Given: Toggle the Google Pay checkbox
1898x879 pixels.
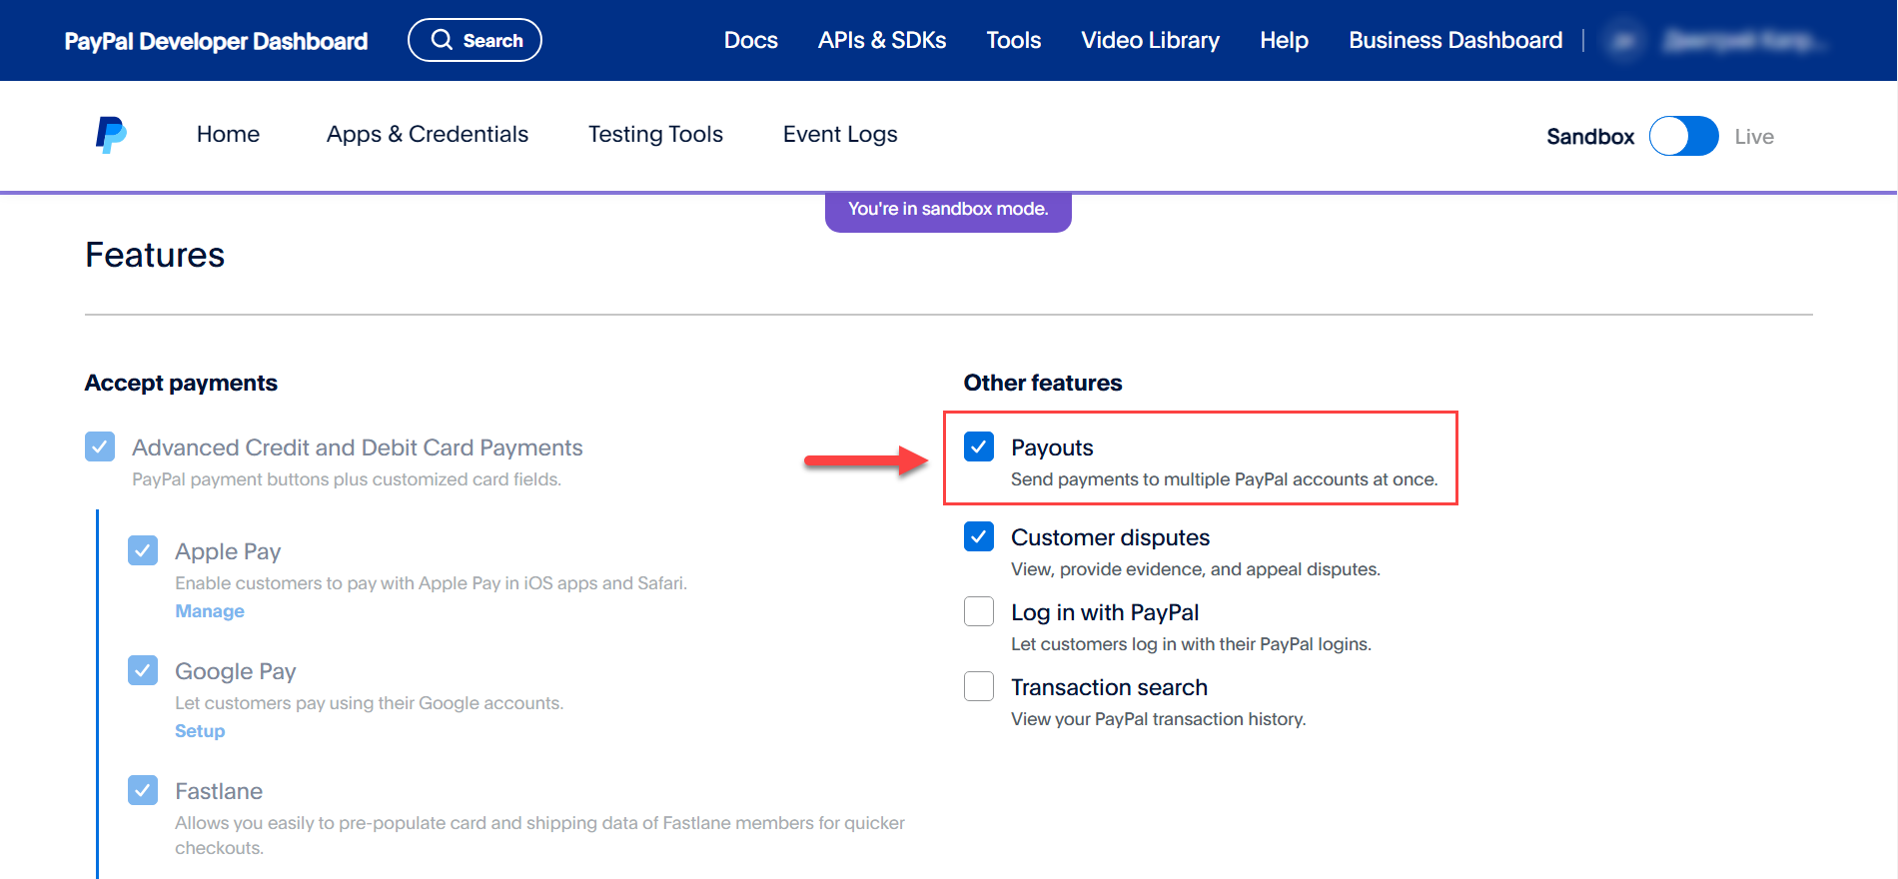Looking at the screenshot, I should pyautogui.click(x=143, y=670).
